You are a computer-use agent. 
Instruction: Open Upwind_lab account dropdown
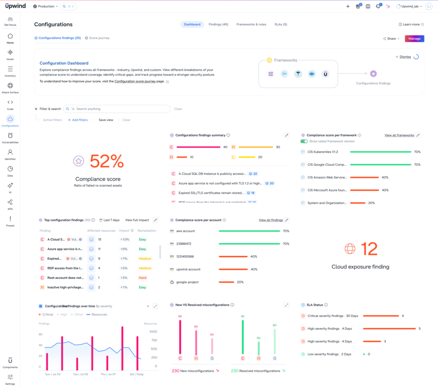click(x=409, y=6)
